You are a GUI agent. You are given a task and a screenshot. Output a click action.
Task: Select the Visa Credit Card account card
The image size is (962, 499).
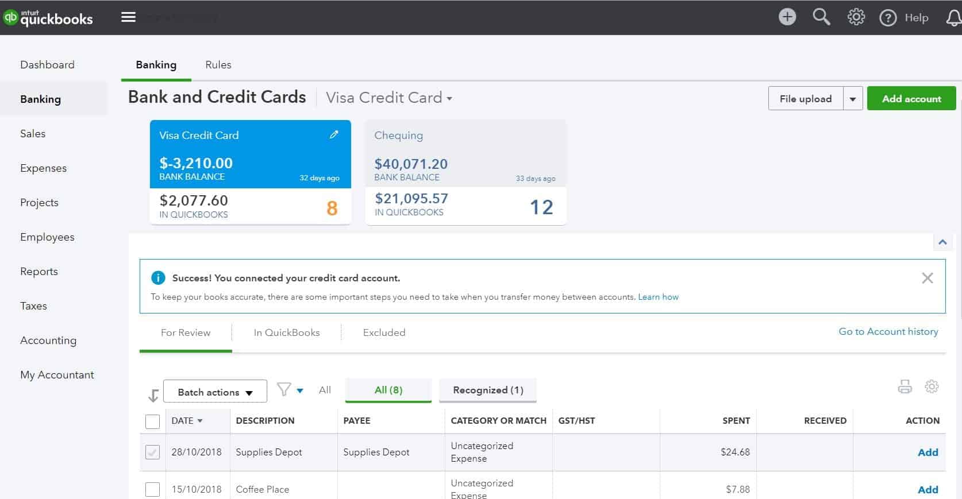coord(251,172)
